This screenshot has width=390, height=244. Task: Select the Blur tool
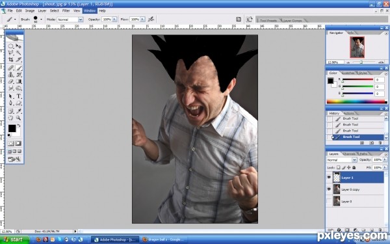coord(10,88)
